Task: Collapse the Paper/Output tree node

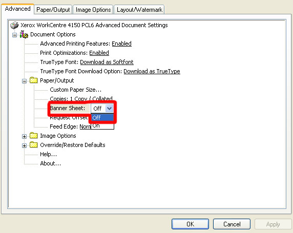Action: (x=24, y=81)
